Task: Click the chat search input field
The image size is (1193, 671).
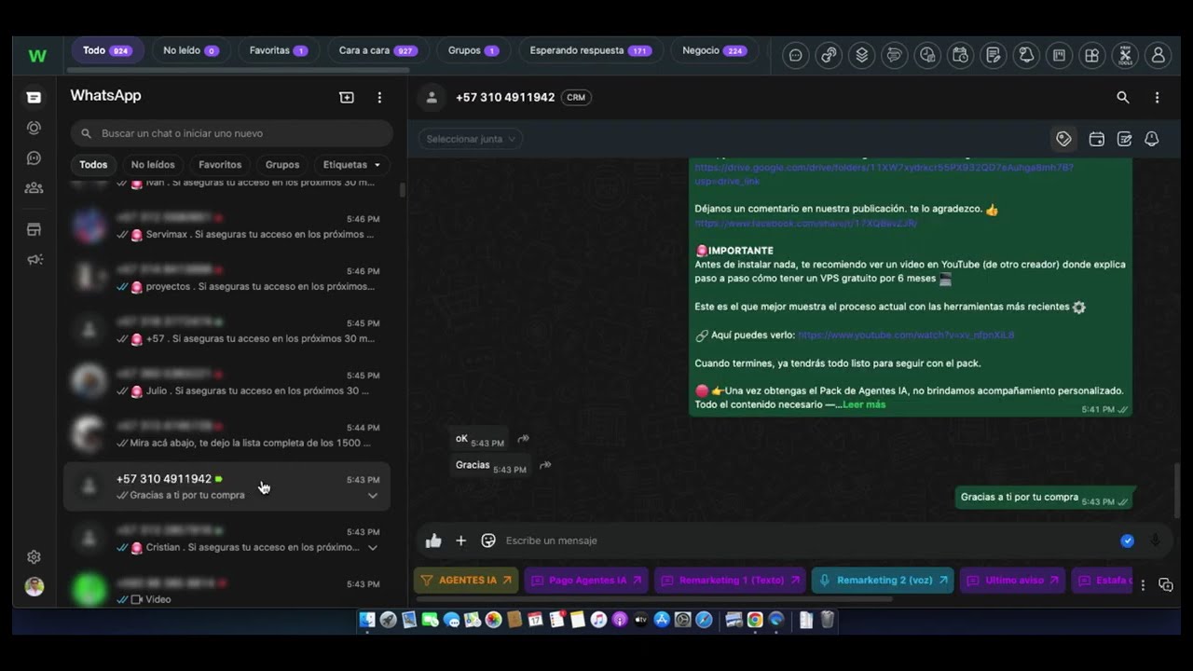Action: 232,133
